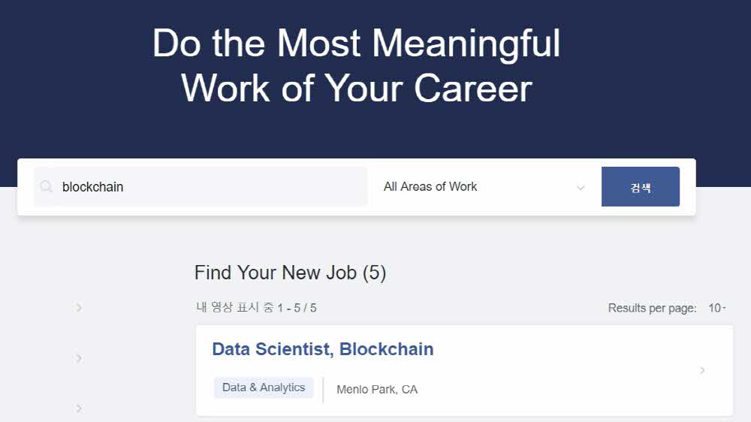Expand the third left sidebar chevron
751x422 pixels.
(x=79, y=408)
